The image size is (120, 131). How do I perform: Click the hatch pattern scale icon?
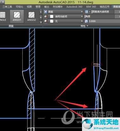(86, 21)
